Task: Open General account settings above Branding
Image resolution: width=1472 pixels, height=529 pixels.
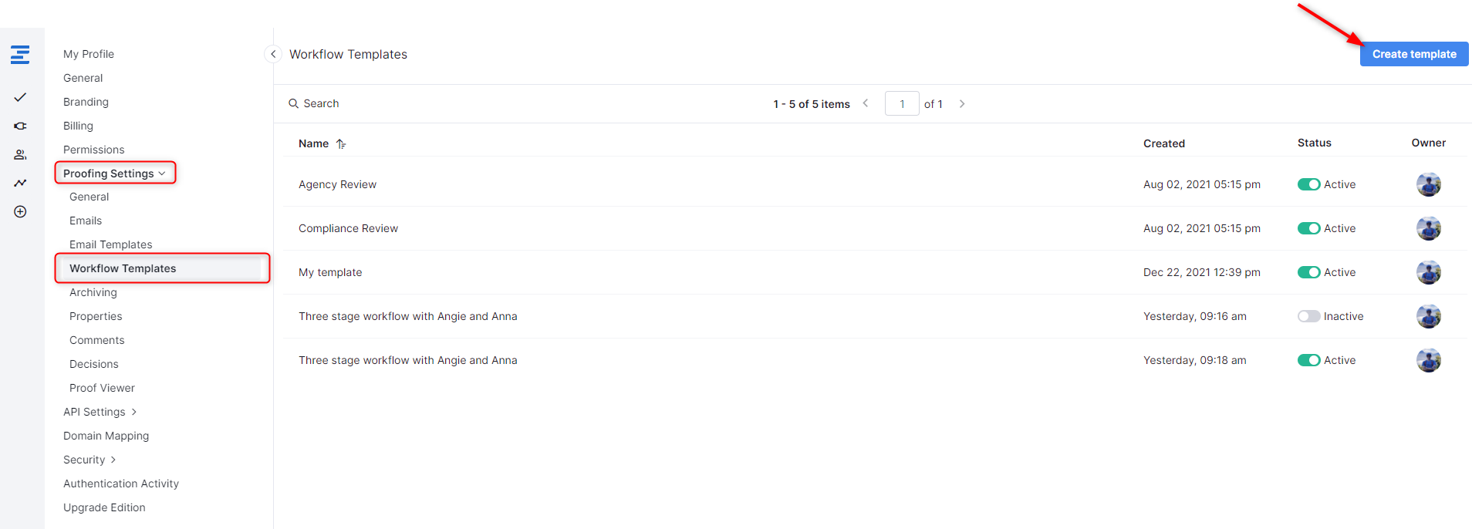Action: point(83,78)
